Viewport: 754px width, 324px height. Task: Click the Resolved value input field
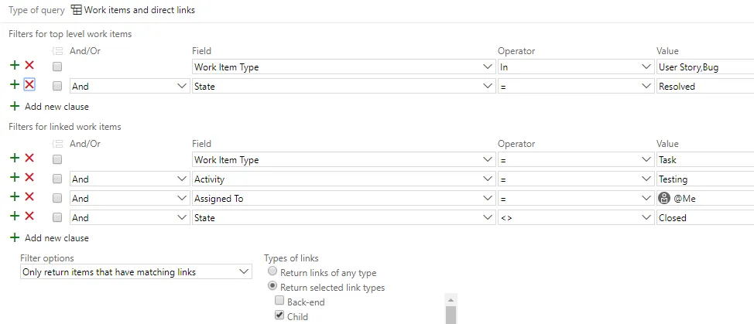click(703, 87)
